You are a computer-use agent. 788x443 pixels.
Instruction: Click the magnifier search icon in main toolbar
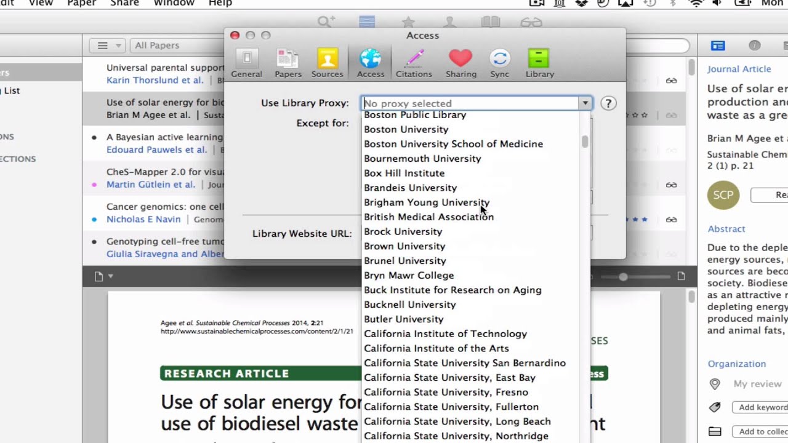coord(326,23)
